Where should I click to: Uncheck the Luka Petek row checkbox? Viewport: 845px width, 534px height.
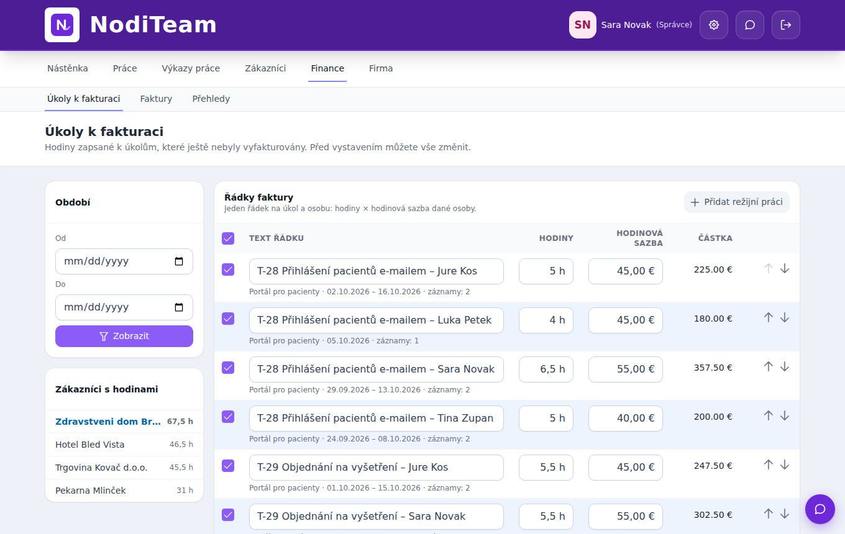click(x=228, y=319)
